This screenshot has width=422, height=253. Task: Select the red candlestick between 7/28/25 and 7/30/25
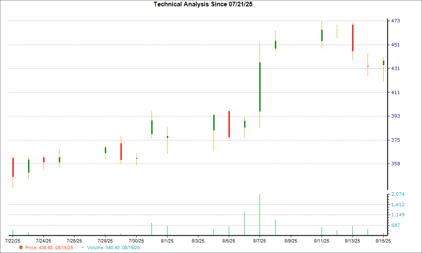tap(121, 152)
